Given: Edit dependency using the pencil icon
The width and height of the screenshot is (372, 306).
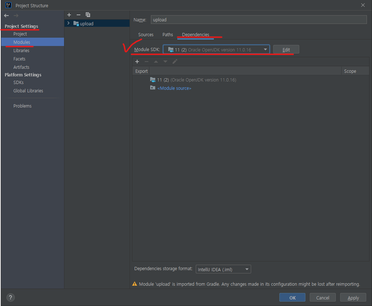Looking at the screenshot, I should [x=175, y=62].
